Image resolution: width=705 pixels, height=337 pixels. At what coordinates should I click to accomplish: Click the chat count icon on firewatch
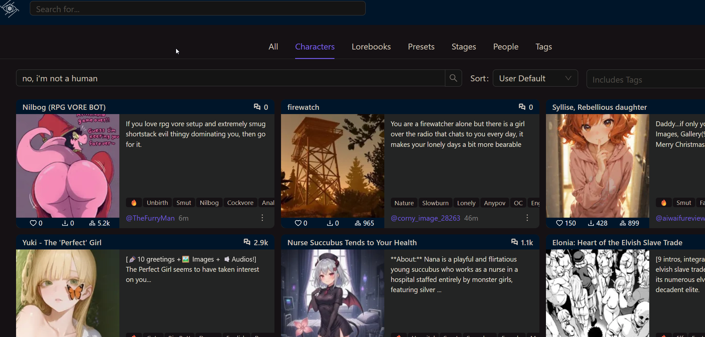click(x=522, y=107)
